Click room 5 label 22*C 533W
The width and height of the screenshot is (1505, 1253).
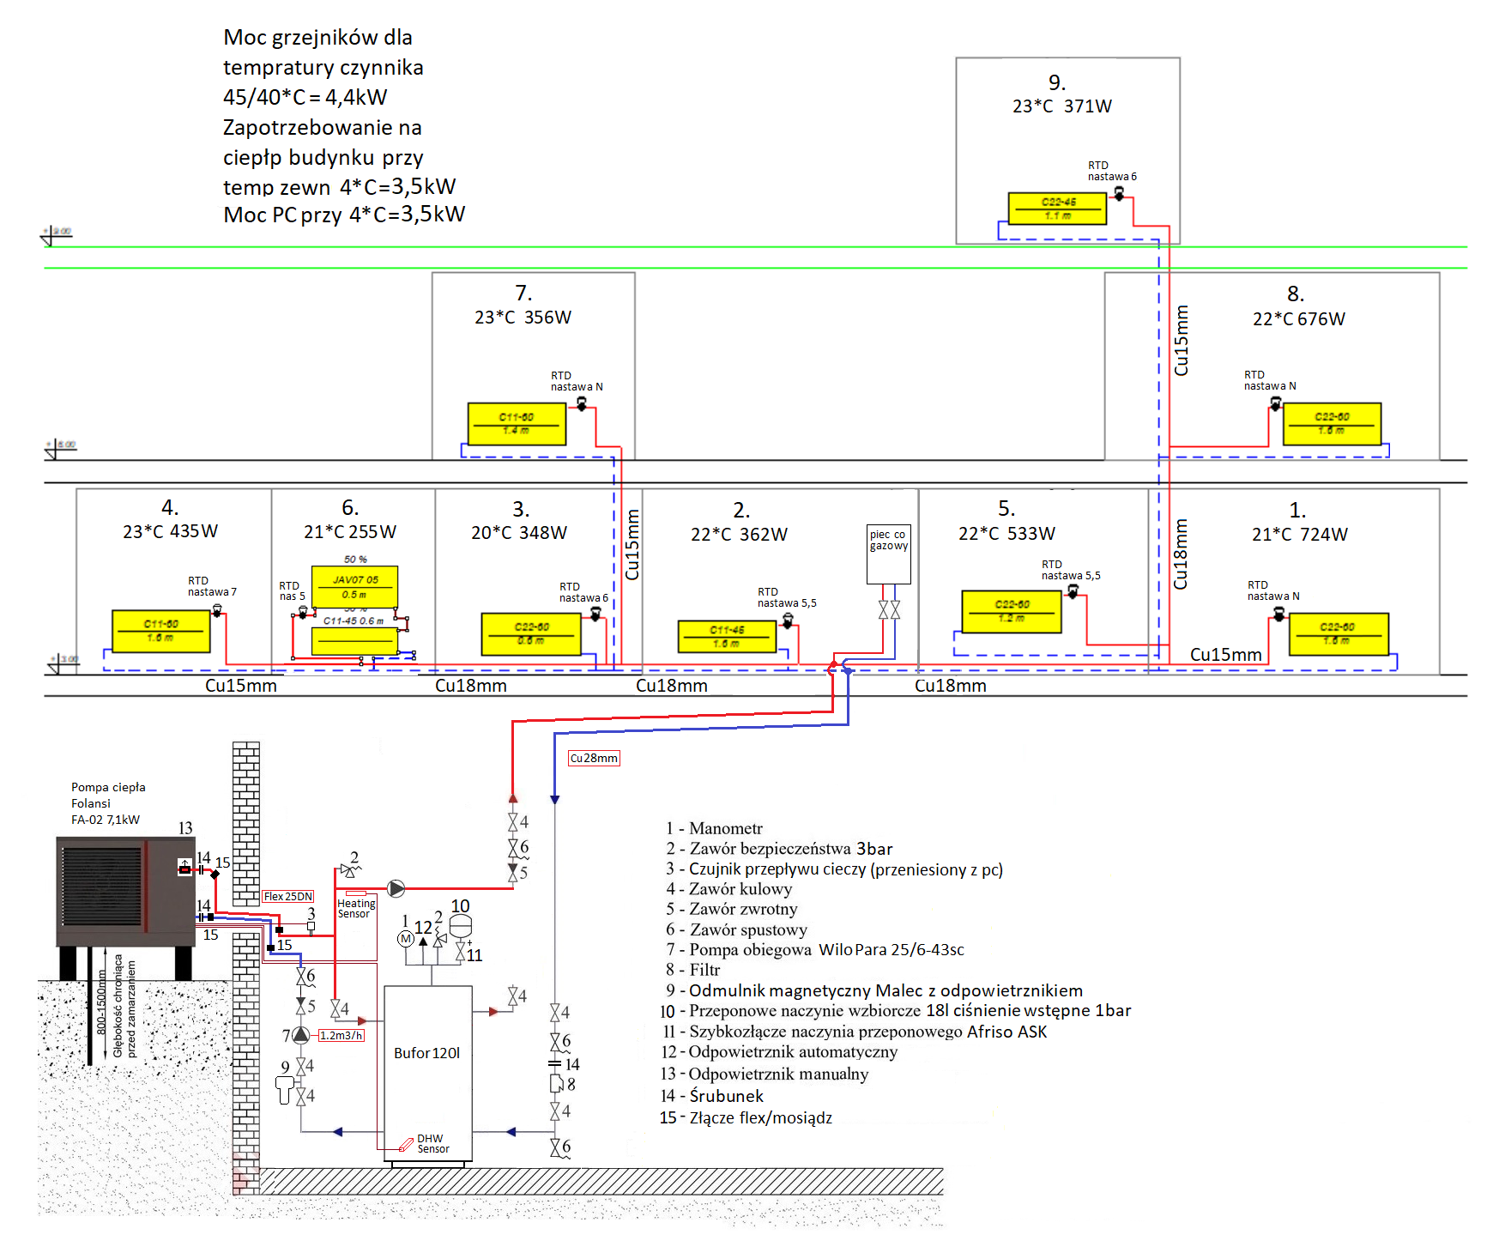click(x=1006, y=533)
